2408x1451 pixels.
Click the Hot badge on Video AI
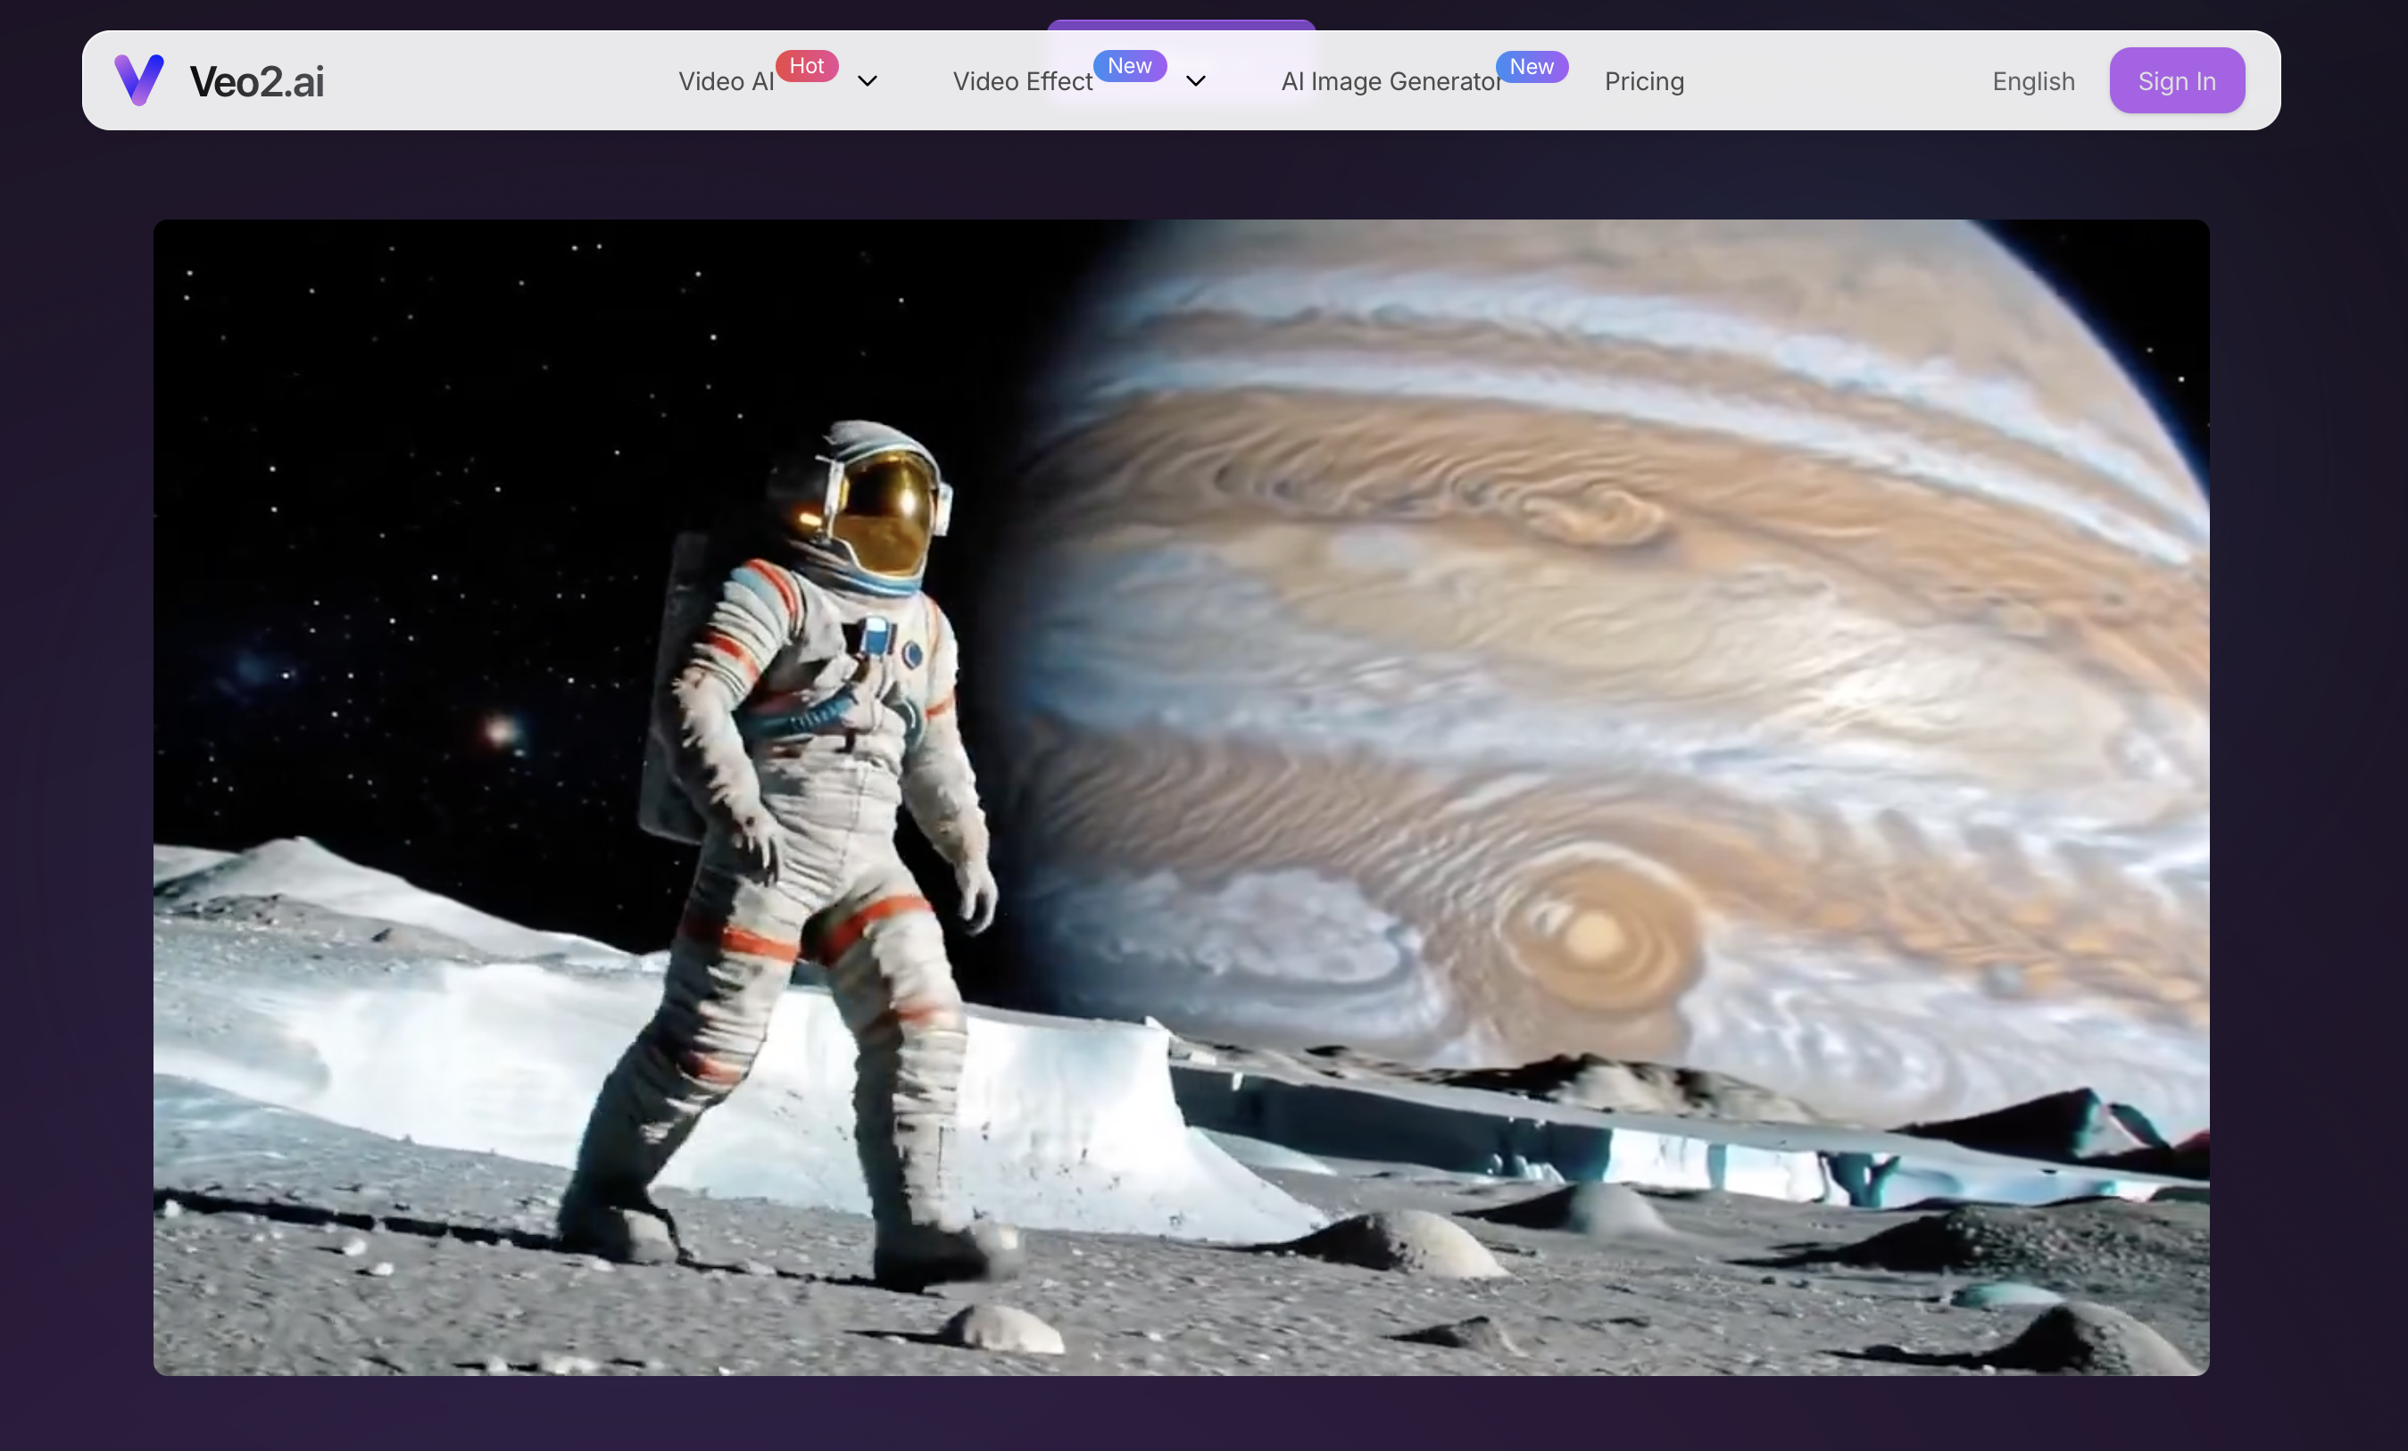click(806, 65)
